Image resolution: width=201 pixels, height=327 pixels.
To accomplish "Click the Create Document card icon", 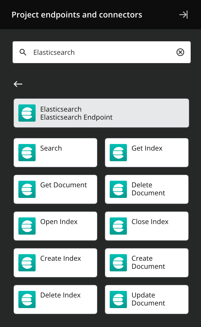I will click(118, 263).
